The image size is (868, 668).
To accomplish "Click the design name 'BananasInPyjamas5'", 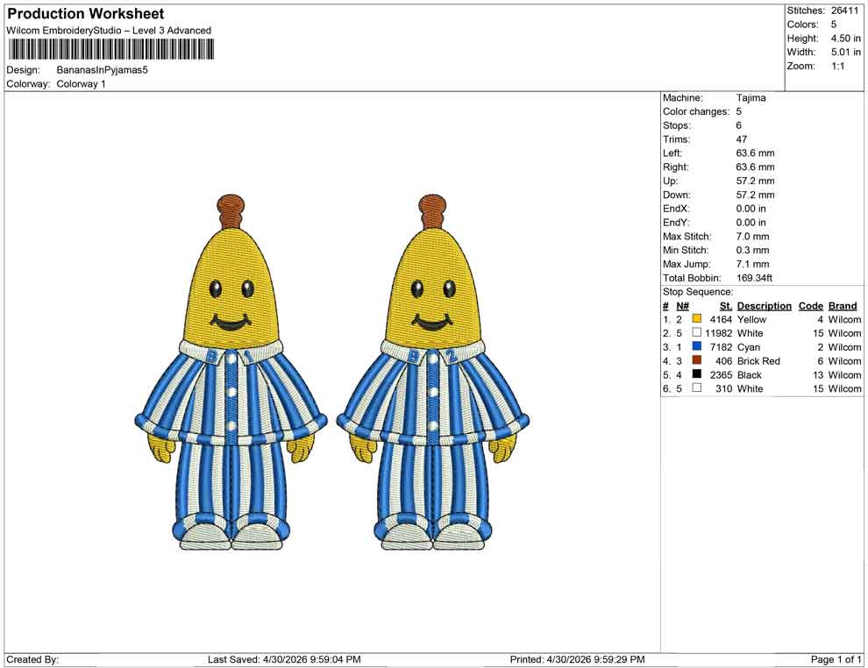I will [103, 70].
